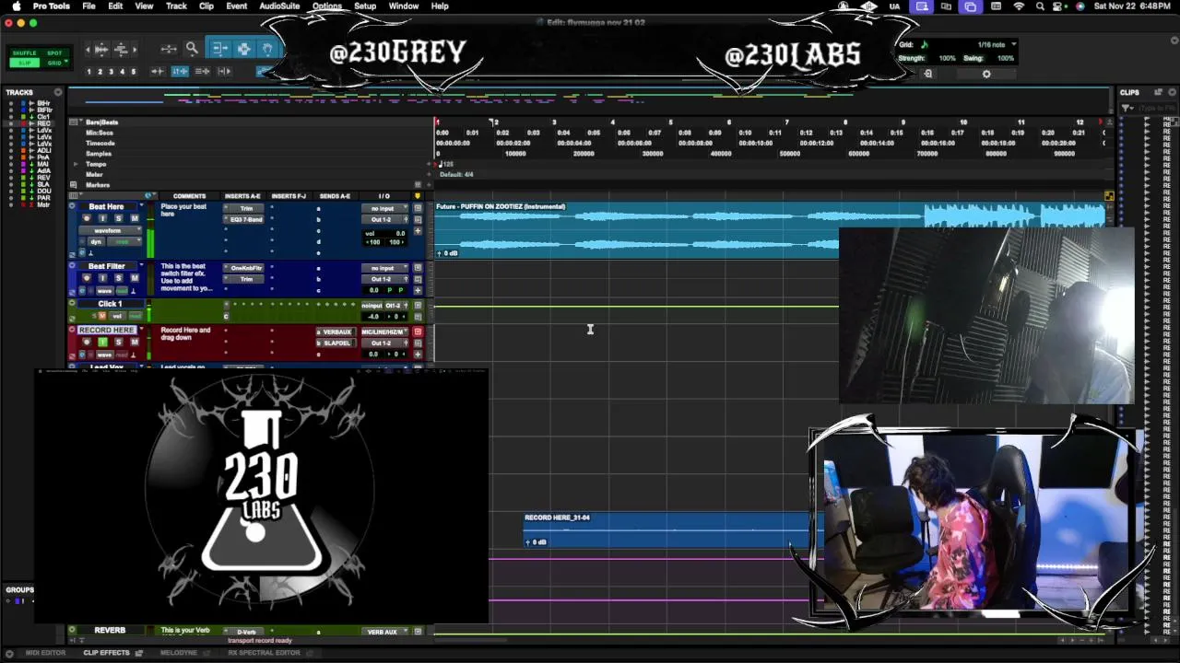Screen dimensions: 1180x663
Task: Select the Zoomer magnifier tool
Action: coord(192,49)
